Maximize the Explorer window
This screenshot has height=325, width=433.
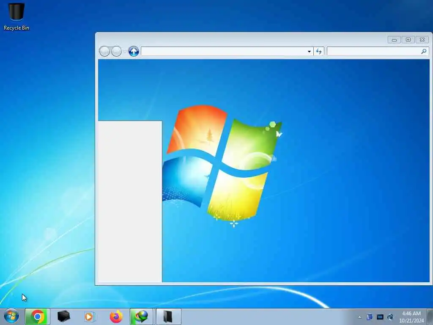pos(408,40)
